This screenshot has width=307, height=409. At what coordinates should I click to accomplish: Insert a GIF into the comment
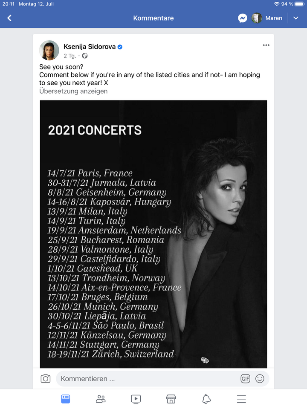pyautogui.click(x=245, y=379)
